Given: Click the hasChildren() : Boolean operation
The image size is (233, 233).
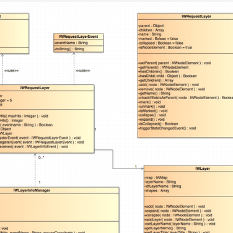Looking at the screenshot, I should click(x=159, y=71).
